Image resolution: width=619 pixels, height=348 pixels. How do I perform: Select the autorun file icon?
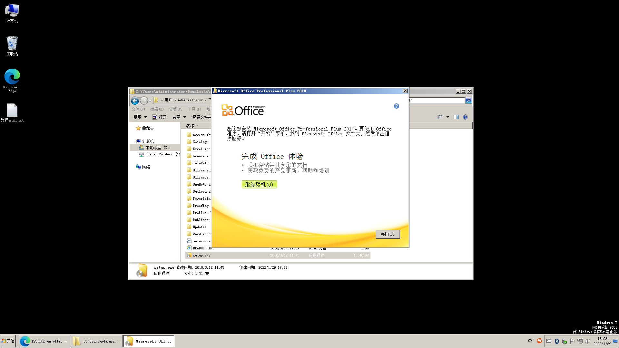[x=189, y=241]
